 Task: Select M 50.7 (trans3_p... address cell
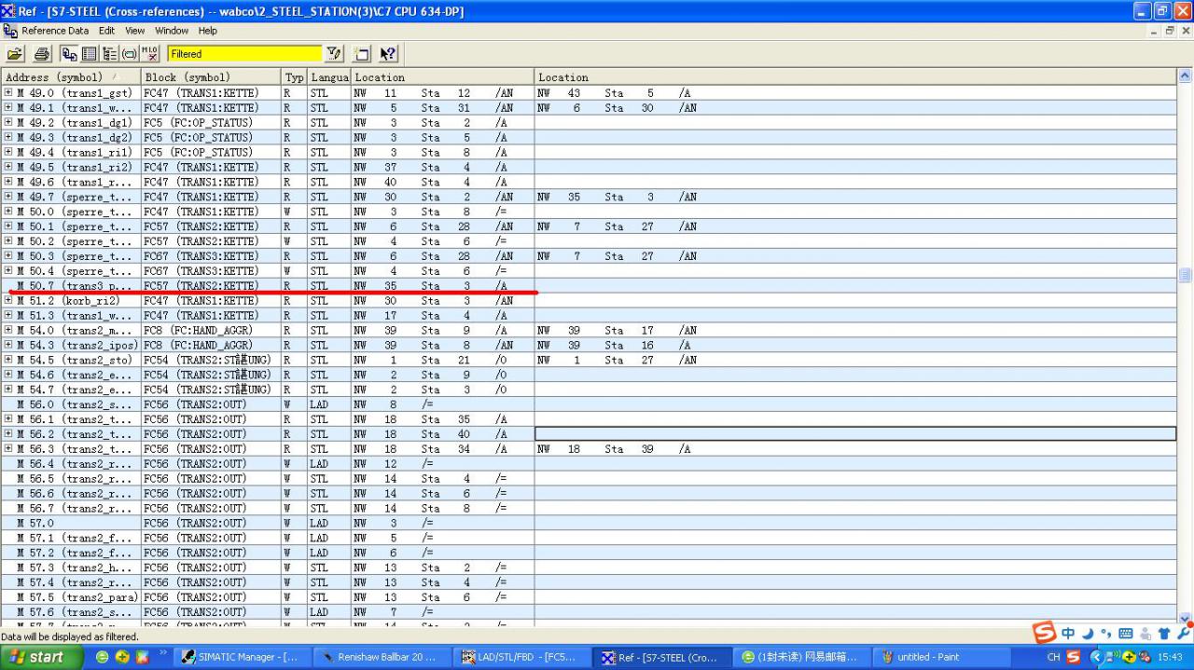click(71, 286)
